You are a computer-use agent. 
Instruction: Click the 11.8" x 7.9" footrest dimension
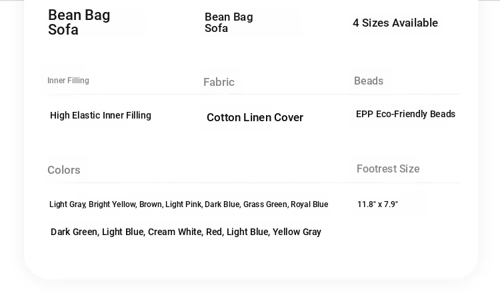coord(377,204)
